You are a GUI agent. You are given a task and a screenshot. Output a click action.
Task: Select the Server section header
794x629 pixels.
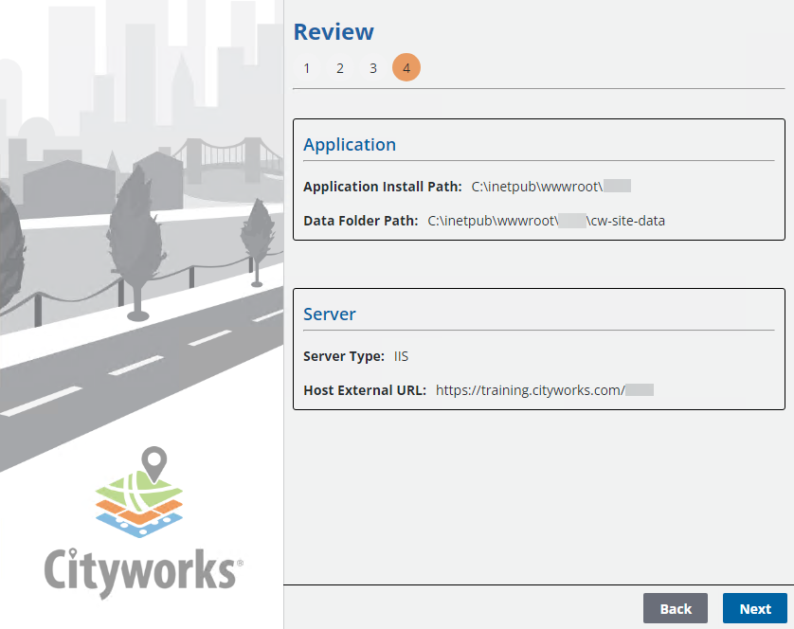pyautogui.click(x=330, y=314)
